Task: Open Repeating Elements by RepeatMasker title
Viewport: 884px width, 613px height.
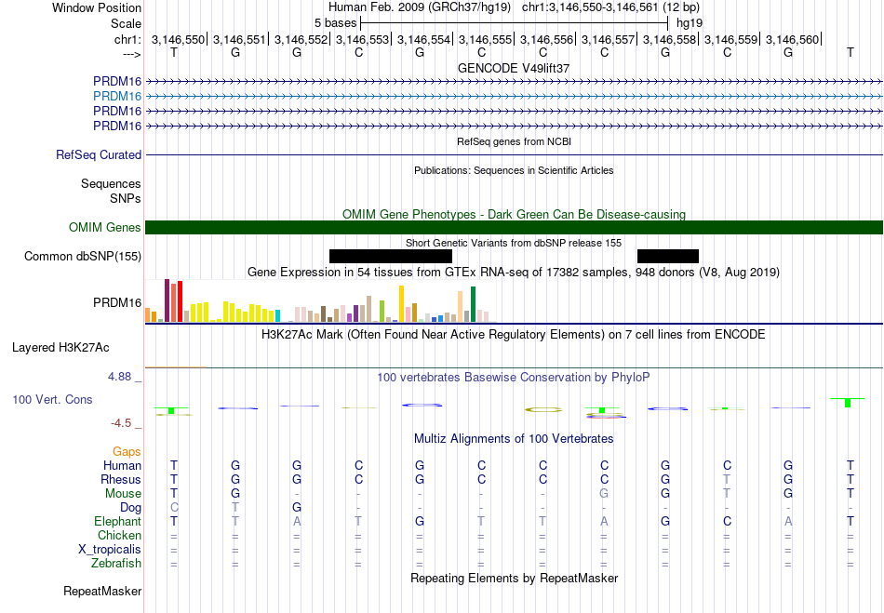Action: tap(515, 579)
